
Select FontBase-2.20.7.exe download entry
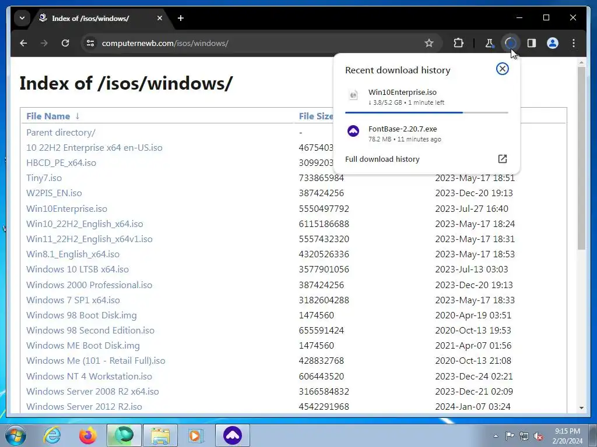[426, 133]
